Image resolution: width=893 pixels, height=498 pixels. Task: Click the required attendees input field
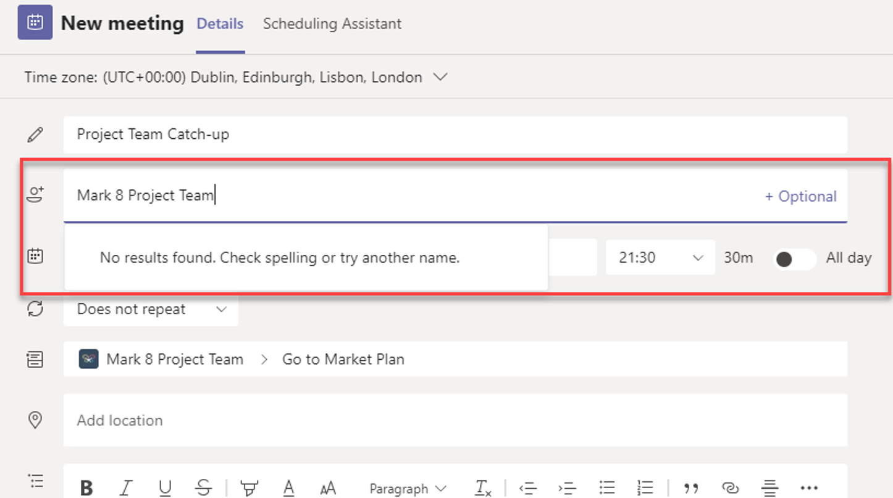[455, 196]
